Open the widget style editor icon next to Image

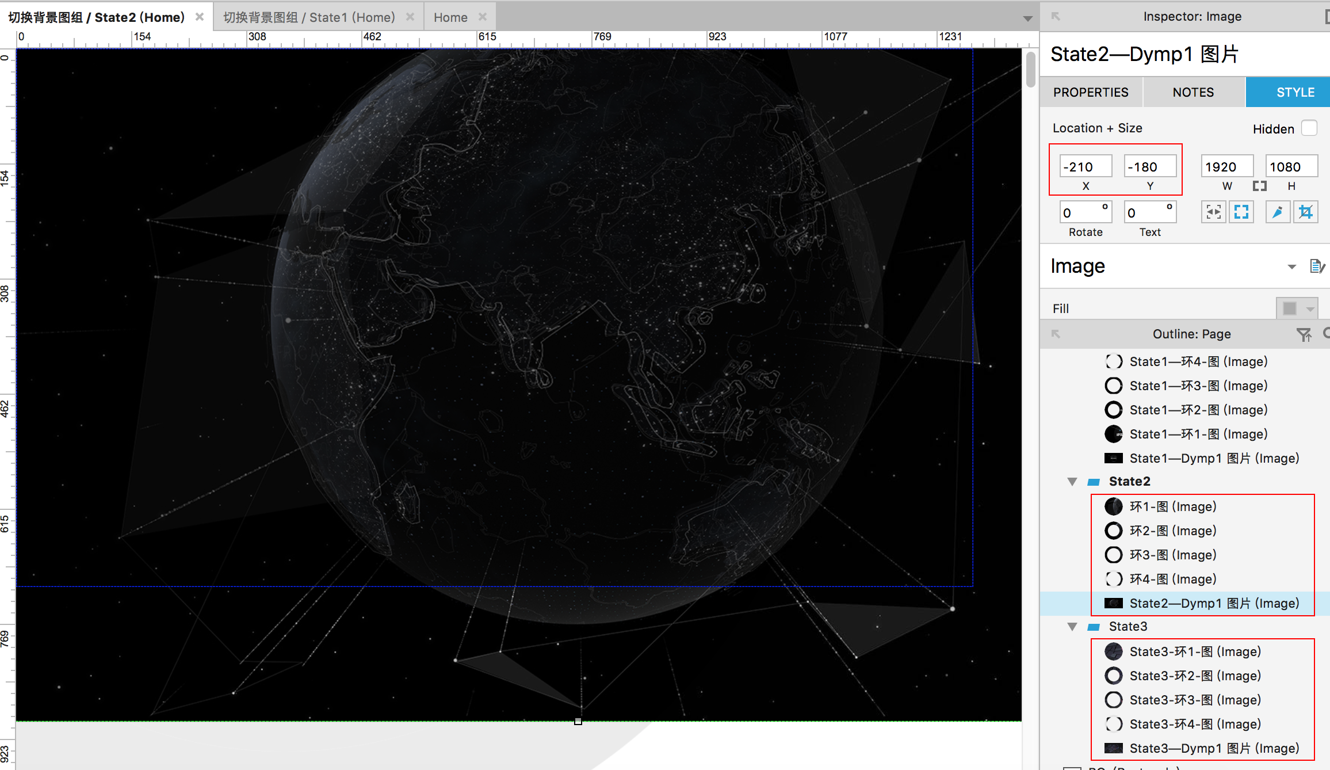(x=1317, y=266)
